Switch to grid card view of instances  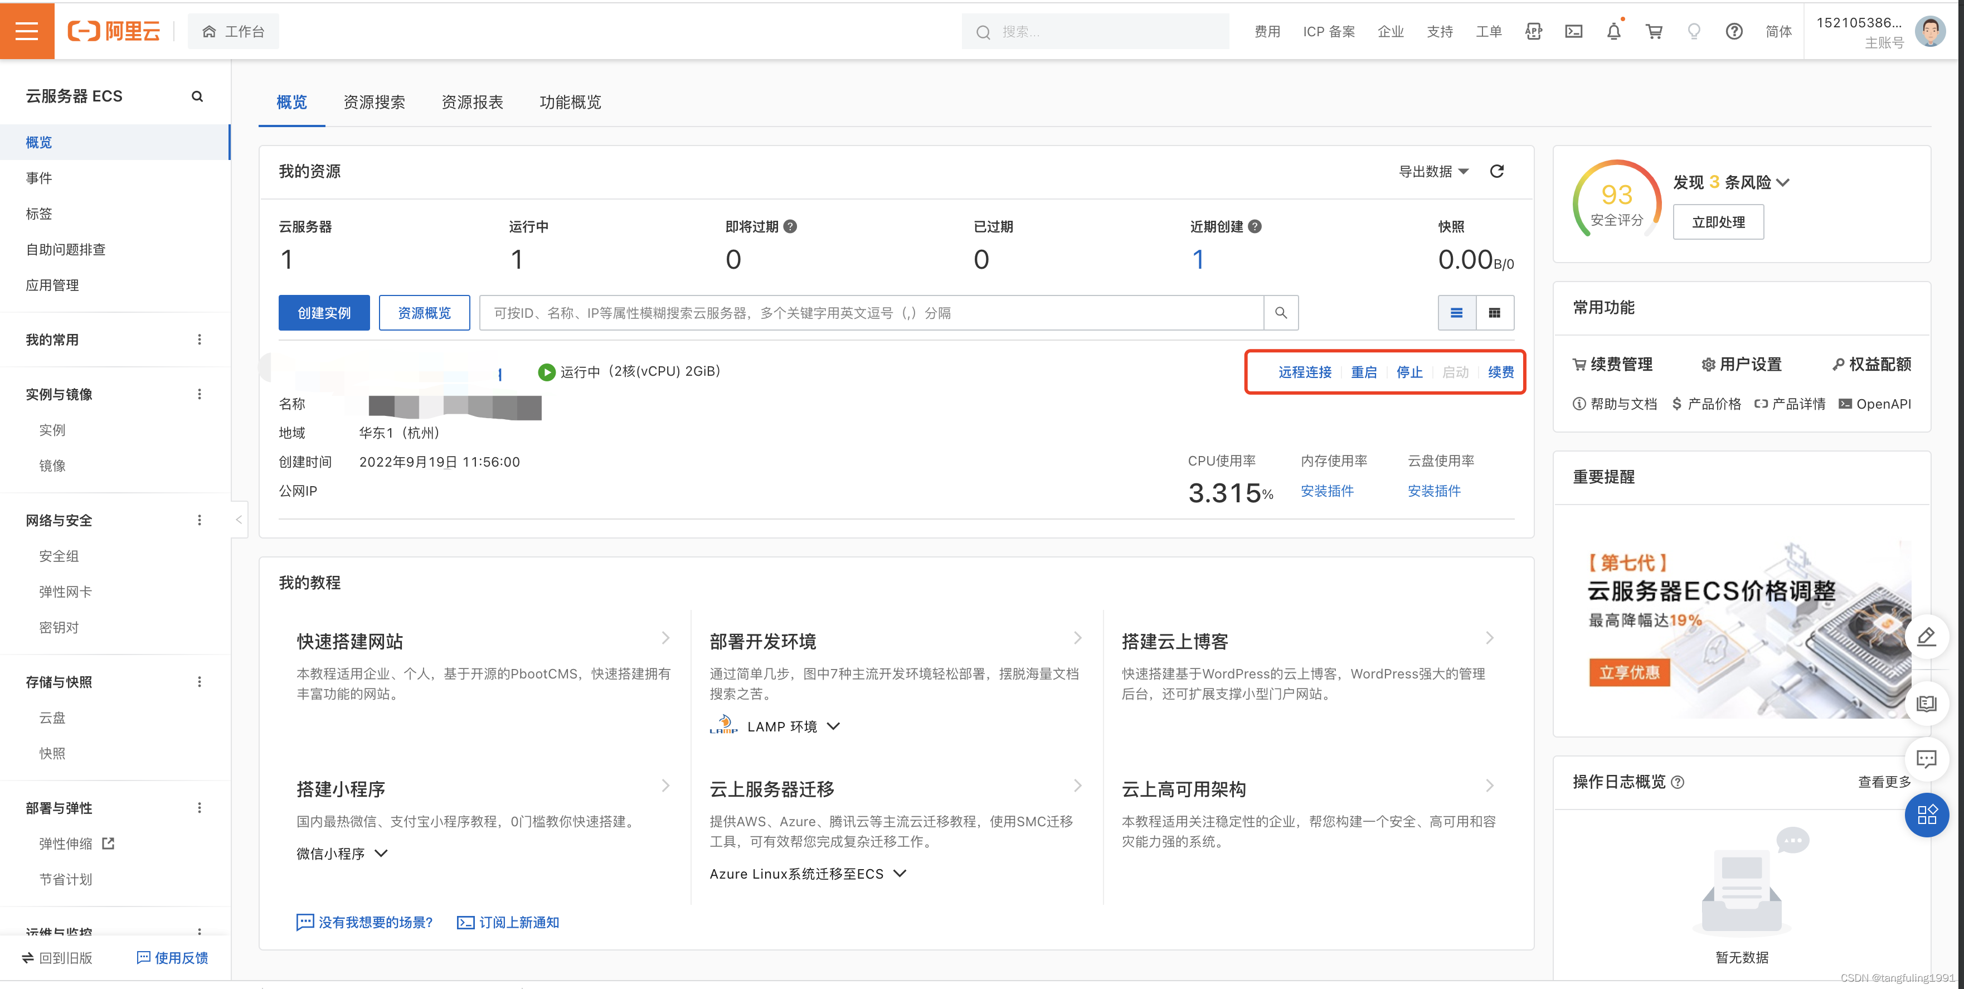click(x=1494, y=313)
